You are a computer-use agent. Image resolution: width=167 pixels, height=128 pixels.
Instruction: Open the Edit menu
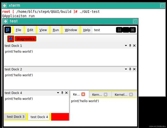[x=30, y=30]
